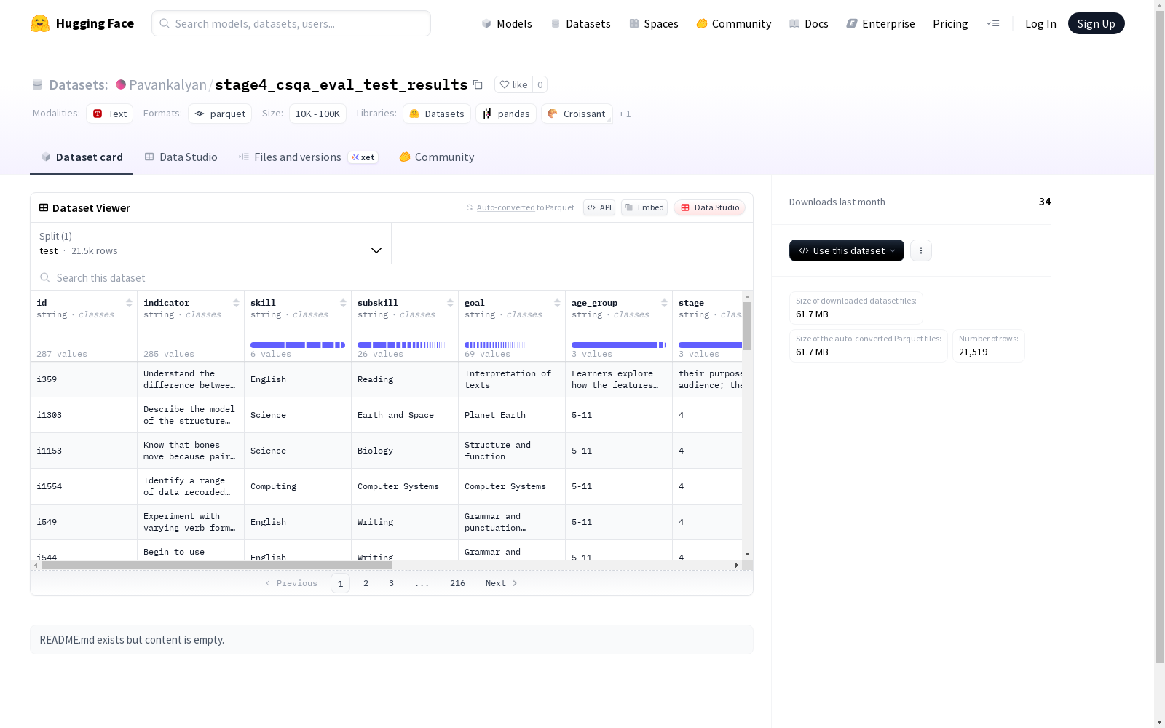Click the Planet Earth goal cell
The width and height of the screenshot is (1165, 728).
click(512, 415)
